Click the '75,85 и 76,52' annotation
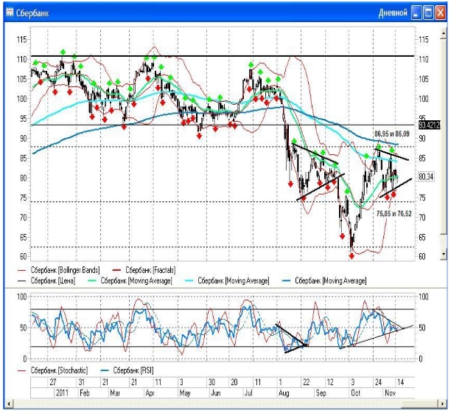 (x=394, y=214)
